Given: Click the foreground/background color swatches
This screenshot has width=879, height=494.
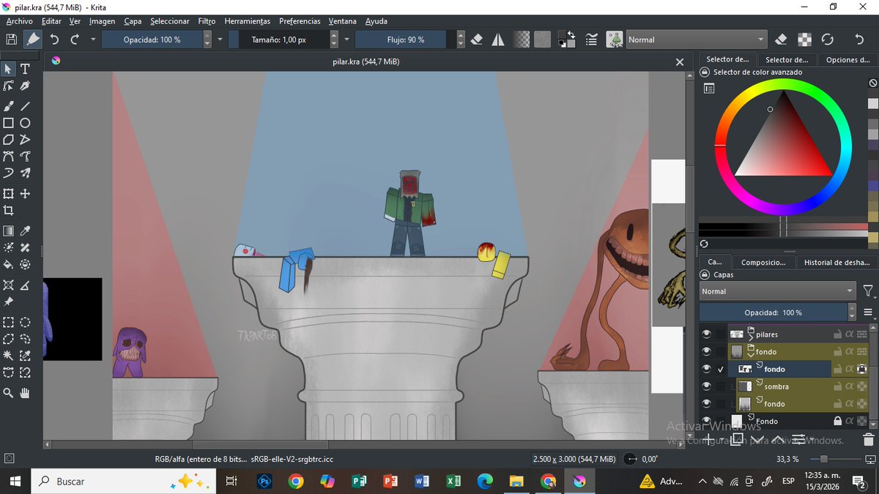Looking at the screenshot, I should (x=565, y=40).
